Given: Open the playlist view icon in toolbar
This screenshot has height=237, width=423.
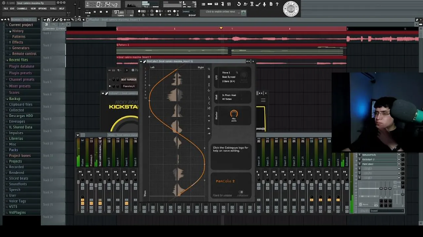Looking at the screenshot, I should click(x=203, y=4).
